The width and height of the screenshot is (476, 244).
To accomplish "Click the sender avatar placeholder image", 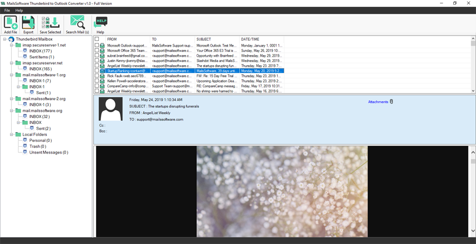I will [x=111, y=109].
